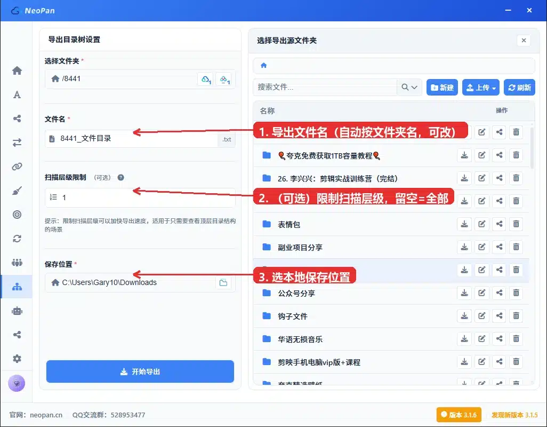Download the 表情包 folder
547x427 pixels.
coord(464,224)
